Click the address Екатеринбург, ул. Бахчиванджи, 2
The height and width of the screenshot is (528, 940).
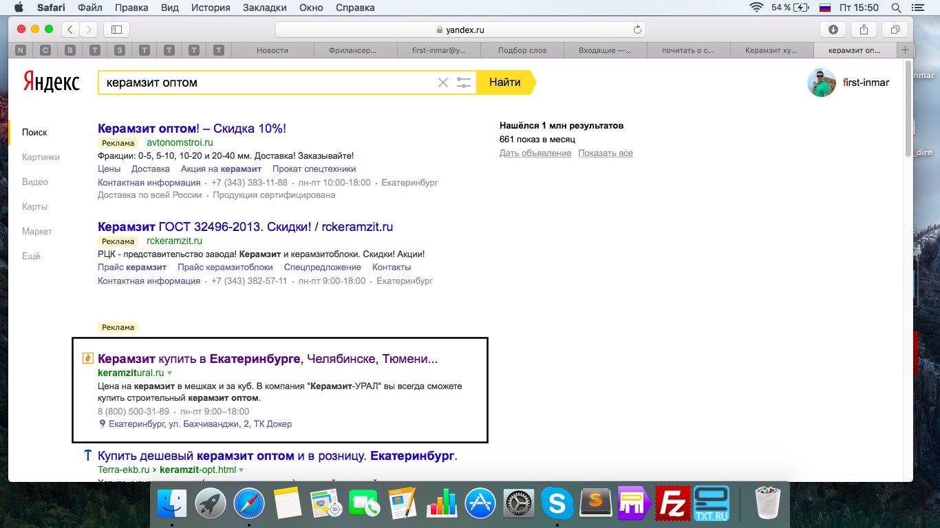(200, 424)
